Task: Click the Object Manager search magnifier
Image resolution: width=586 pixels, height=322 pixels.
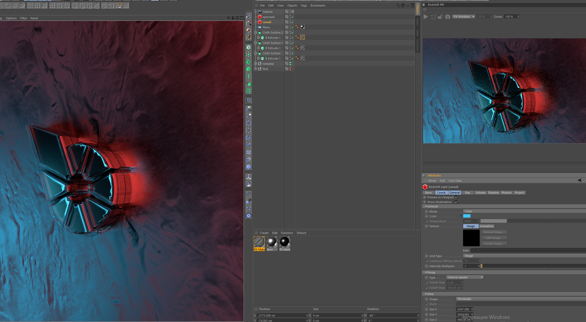Action: coord(398,5)
